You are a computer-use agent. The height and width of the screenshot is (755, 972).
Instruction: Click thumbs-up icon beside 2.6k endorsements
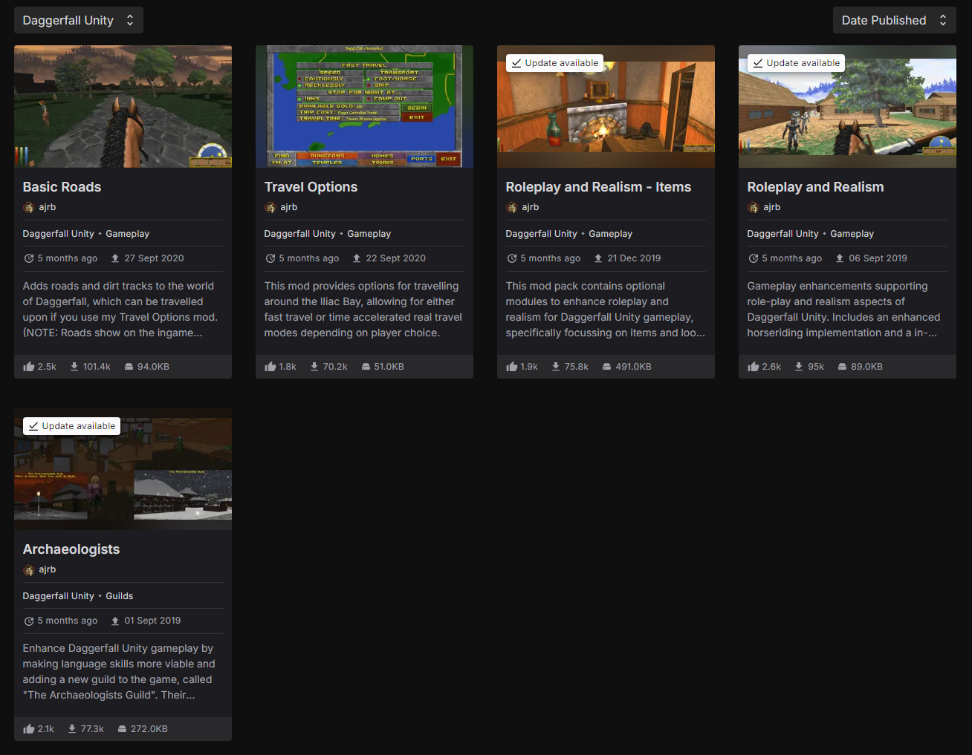[754, 367]
